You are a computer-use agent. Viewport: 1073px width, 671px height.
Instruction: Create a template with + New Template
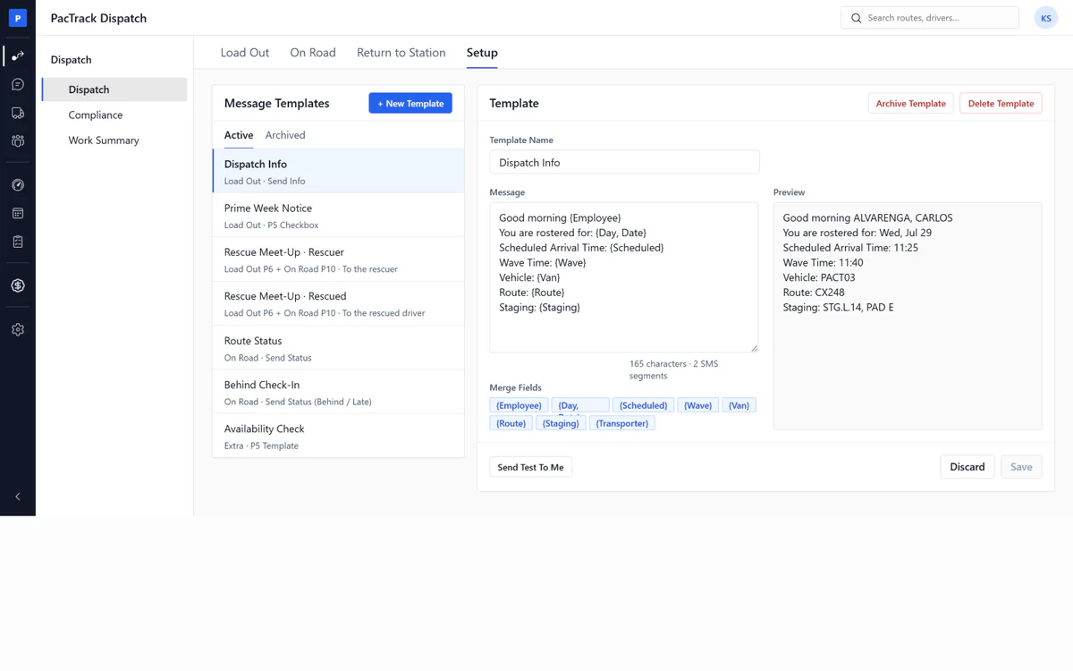pyautogui.click(x=410, y=104)
